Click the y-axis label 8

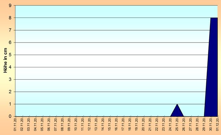(x=10, y=18)
